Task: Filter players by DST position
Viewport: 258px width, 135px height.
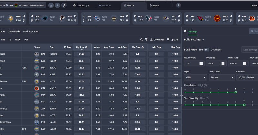Action: tap(26, 40)
